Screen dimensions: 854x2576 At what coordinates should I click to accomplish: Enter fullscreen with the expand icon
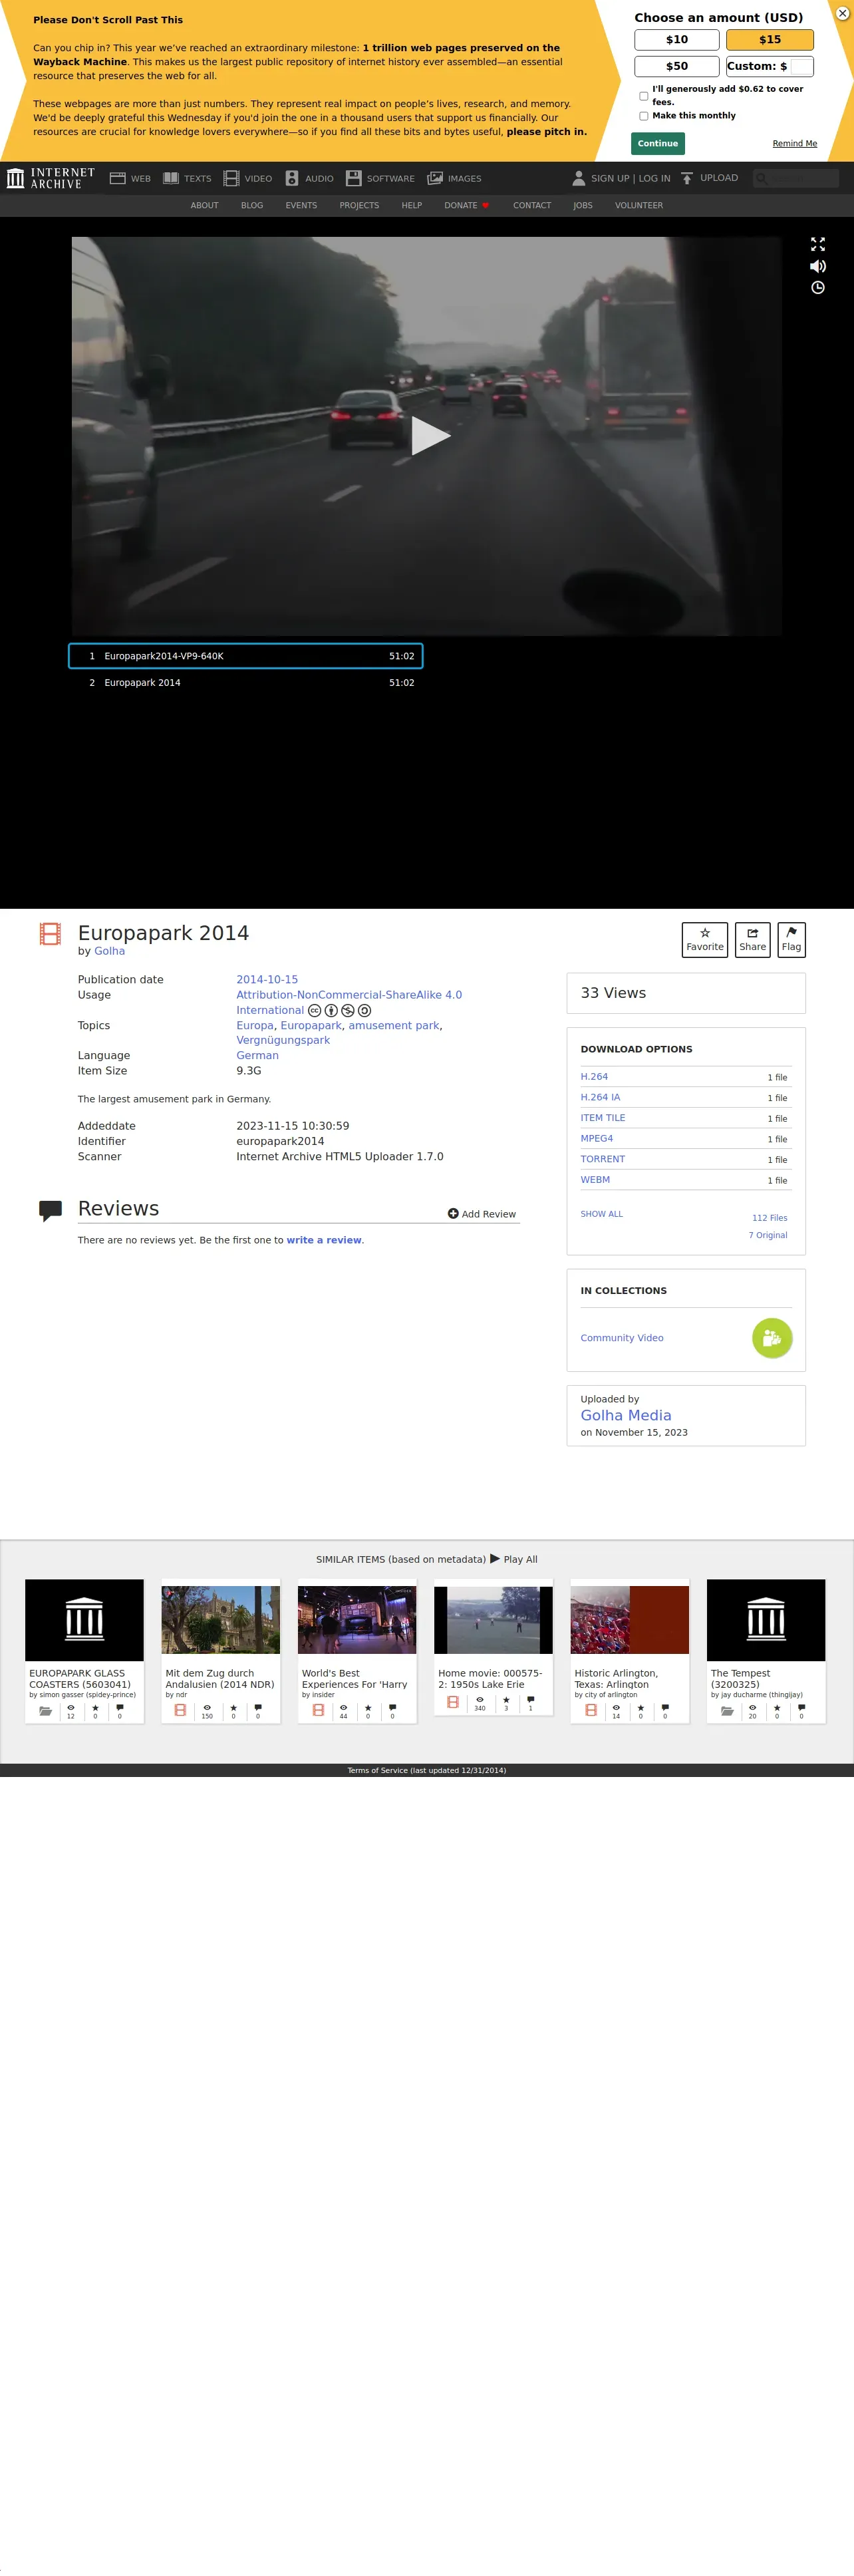tap(818, 244)
